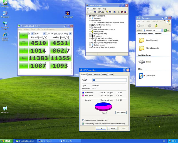This screenshot has height=143, width=178.
Task: Click the red X monitor icon in Device Manager toolbar
Action: click(122, 12)
